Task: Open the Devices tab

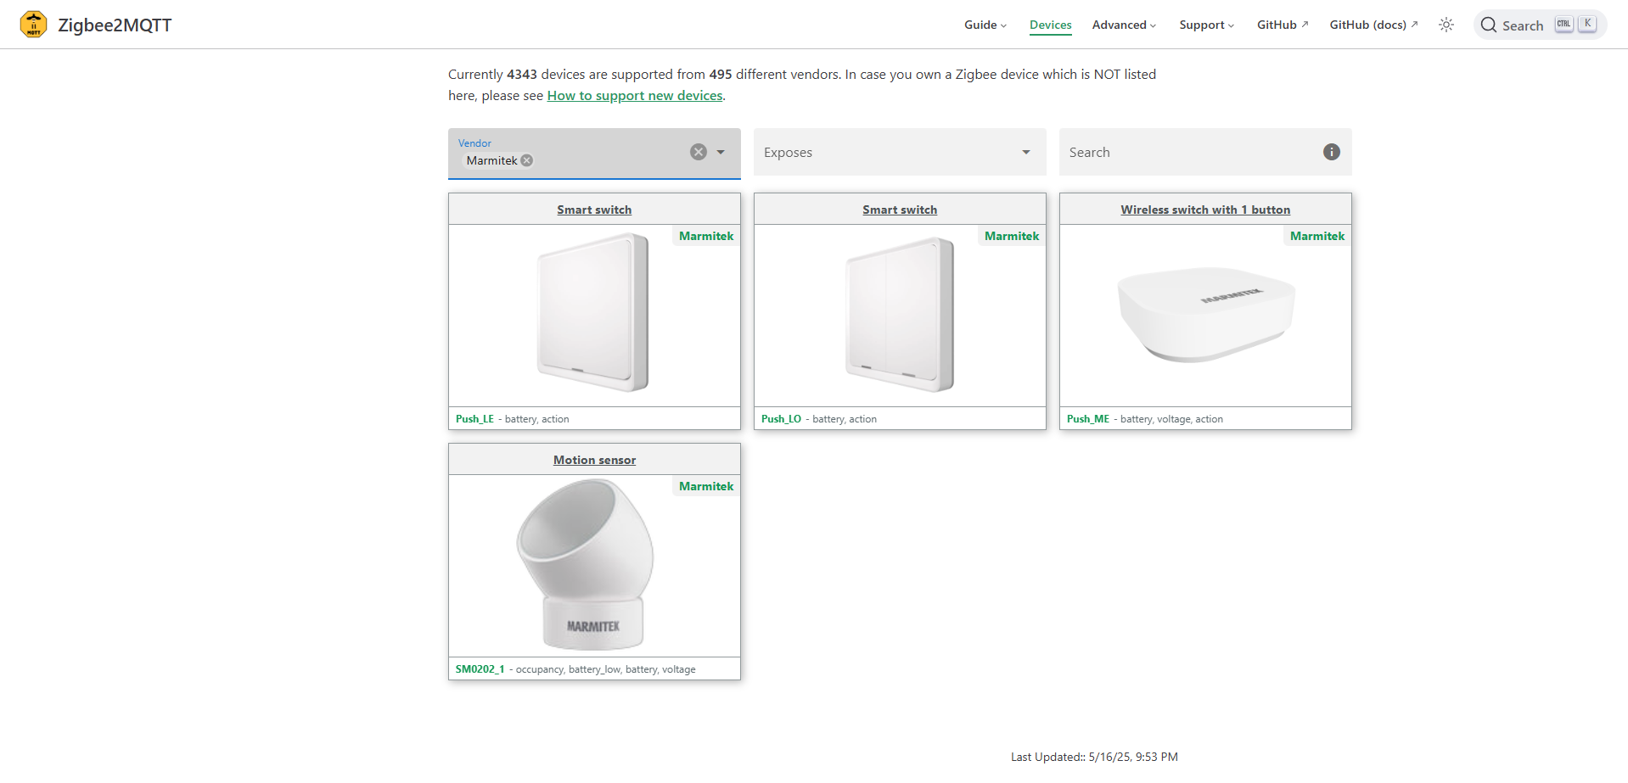Action: (1051, 25)
